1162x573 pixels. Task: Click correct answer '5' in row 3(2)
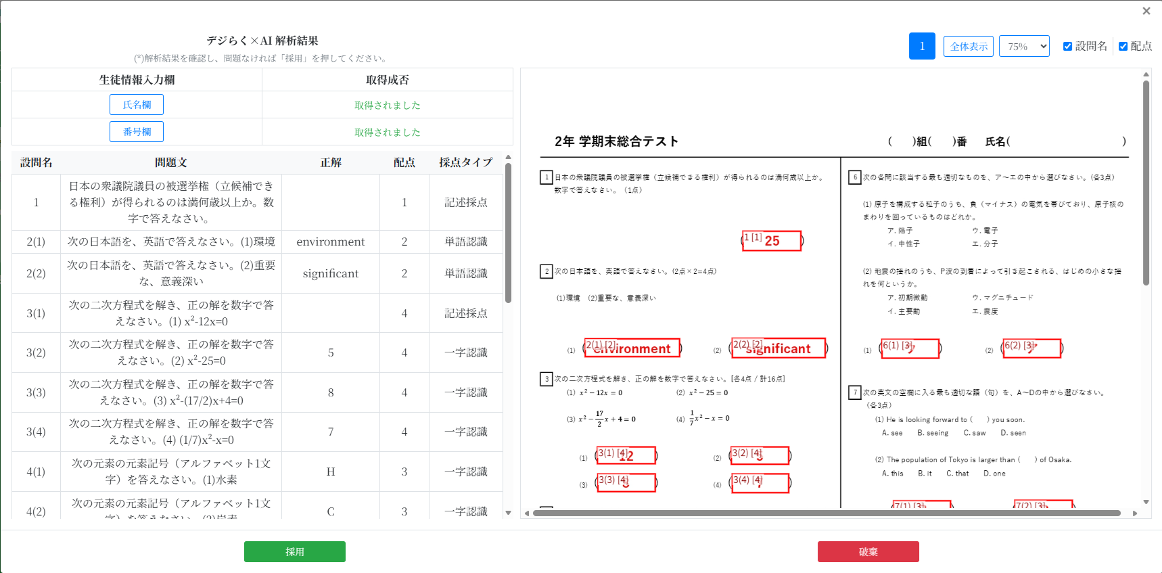331,352
